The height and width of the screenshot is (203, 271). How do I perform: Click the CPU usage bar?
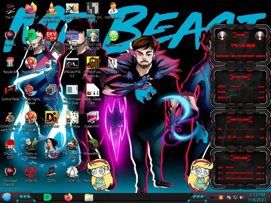pyautogui.click(x=236, y=86)
